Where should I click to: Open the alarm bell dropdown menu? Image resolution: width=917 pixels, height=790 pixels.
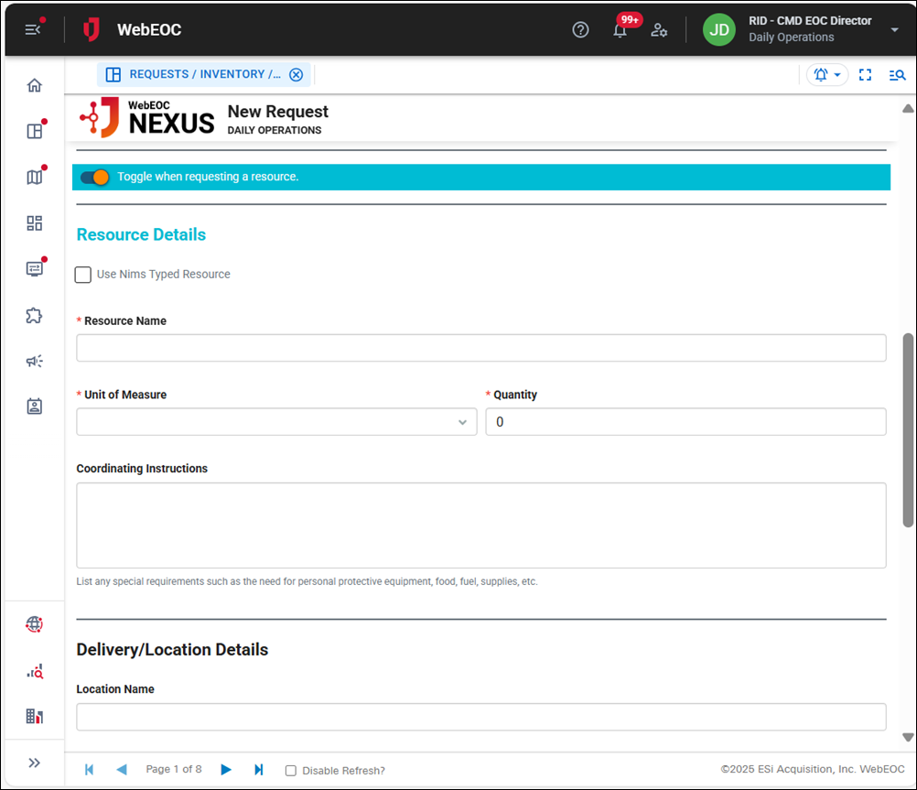click(826, 75)
